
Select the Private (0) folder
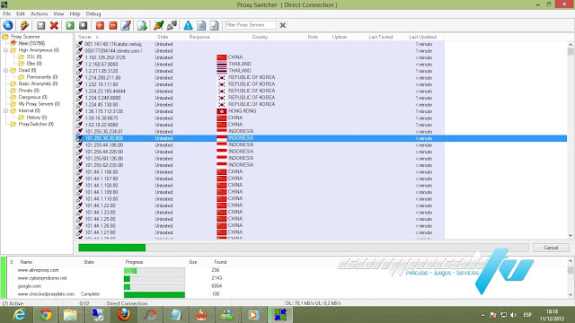point(29,91)
